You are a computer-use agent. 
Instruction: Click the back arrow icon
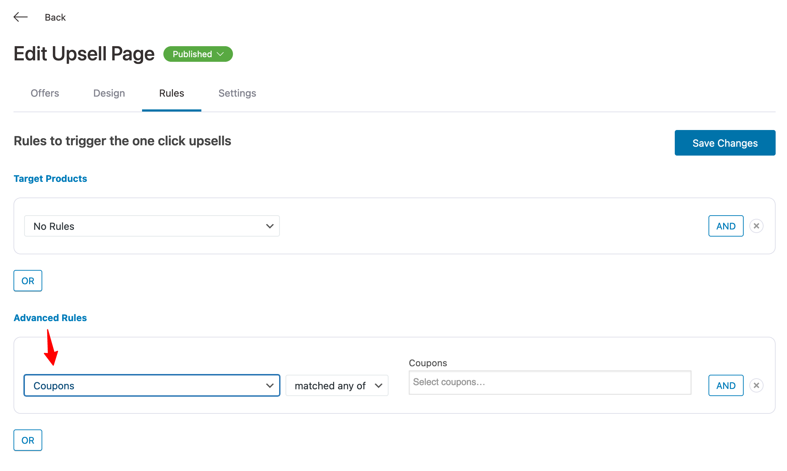coord(21,17)
